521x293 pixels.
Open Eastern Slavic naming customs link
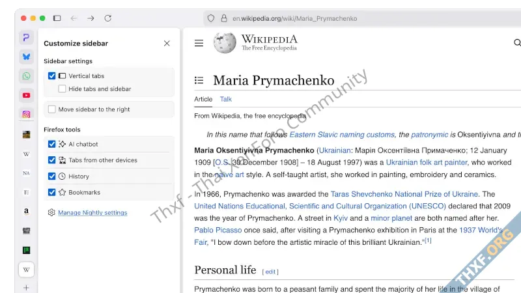click(343, 135)
